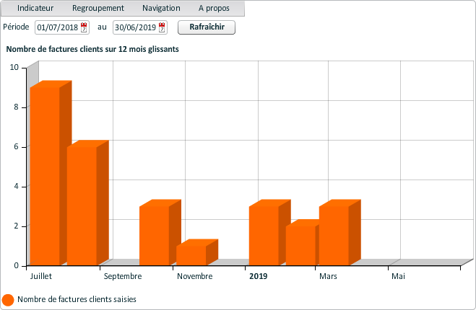
Task: Select the Juillet bar with value 9
Action: click(x=45, y=177)
